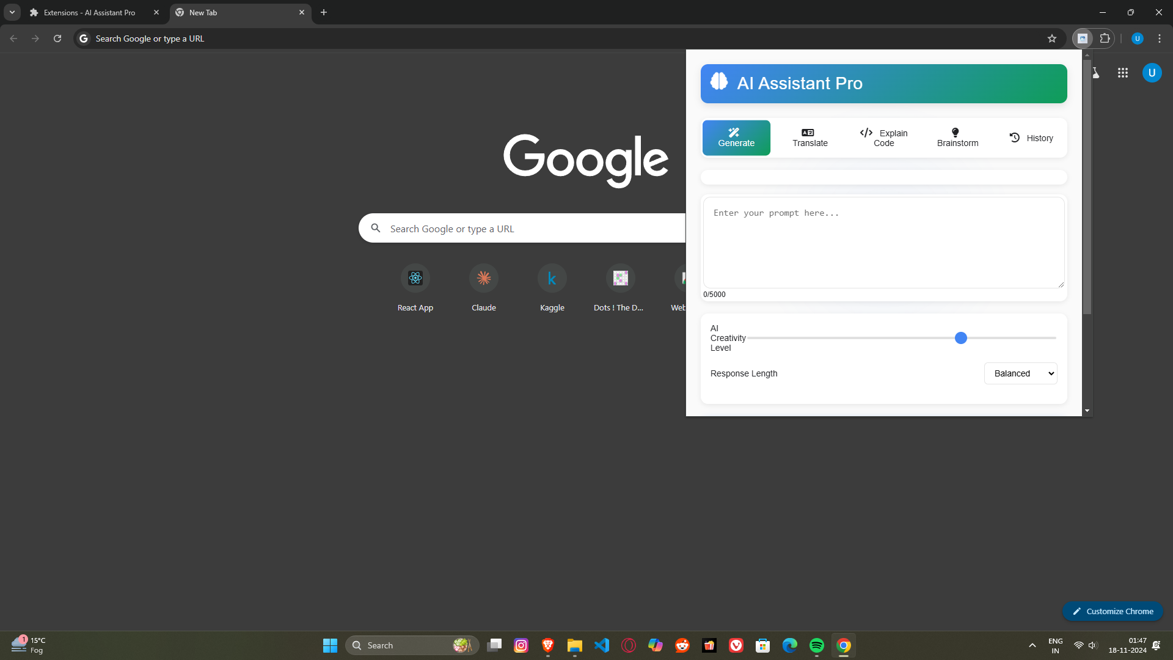Click the Translate icon in AI Assistant
The width and height of the screenshot is (1173, 660).
pos(809,137)
